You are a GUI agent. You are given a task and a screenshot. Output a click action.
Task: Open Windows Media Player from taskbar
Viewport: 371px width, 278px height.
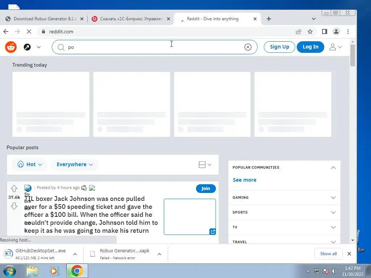pyautogui.click(x=54, y=271)
